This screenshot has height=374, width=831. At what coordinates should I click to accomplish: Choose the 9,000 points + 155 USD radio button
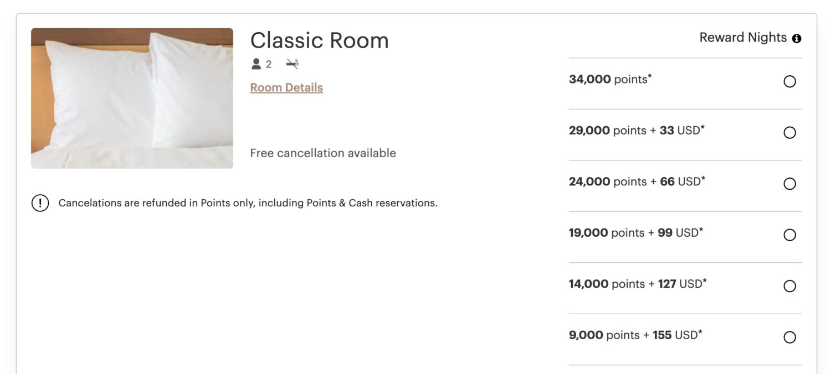click(789, 337)
